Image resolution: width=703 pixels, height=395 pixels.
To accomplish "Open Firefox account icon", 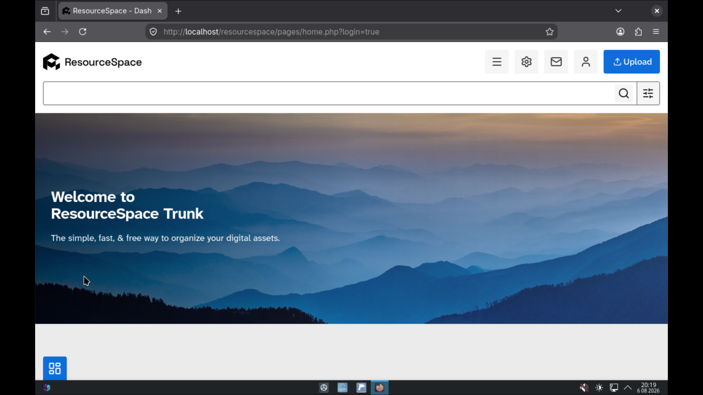I will point(620,32).
